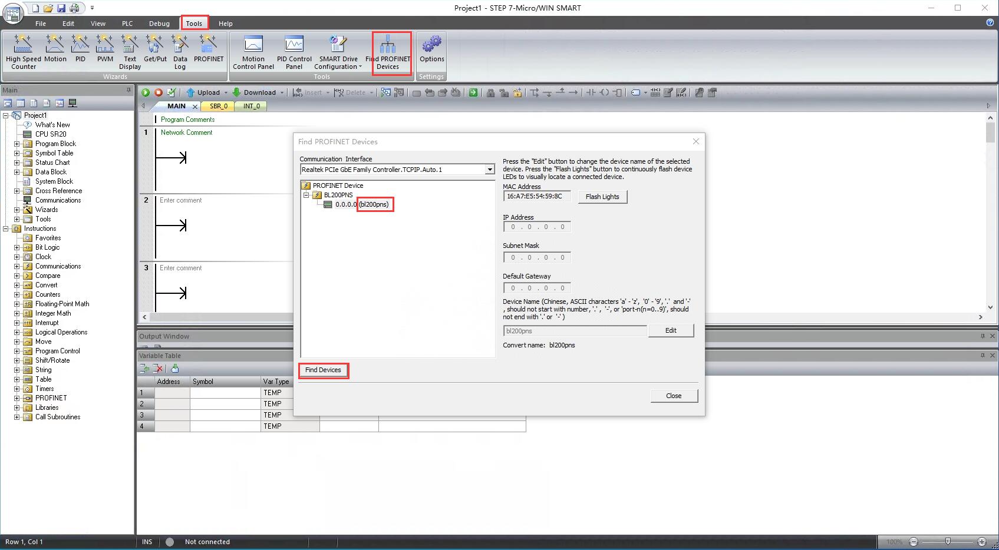Open the Upload dropdown arrow

click(226, 92)
